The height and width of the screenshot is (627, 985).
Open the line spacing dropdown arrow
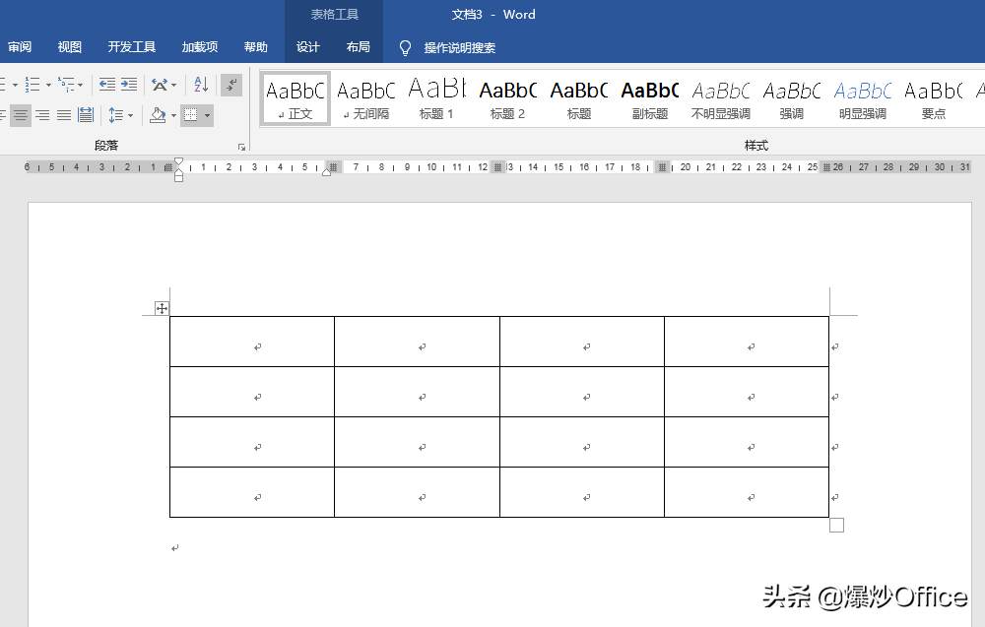pos(130,115)
